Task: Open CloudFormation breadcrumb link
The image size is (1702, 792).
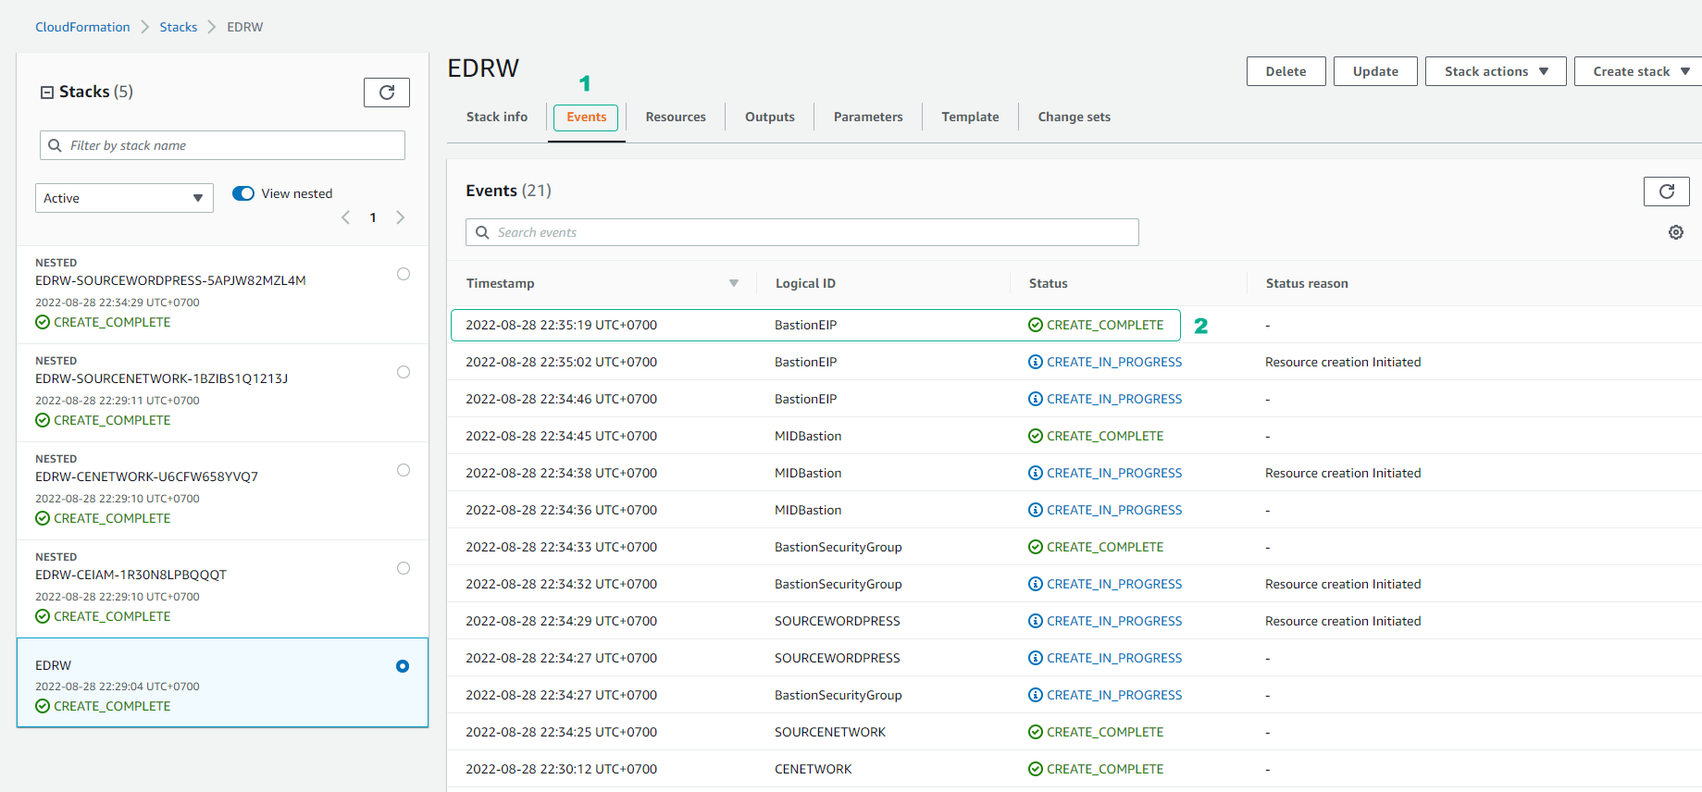Action: point(82,27)
